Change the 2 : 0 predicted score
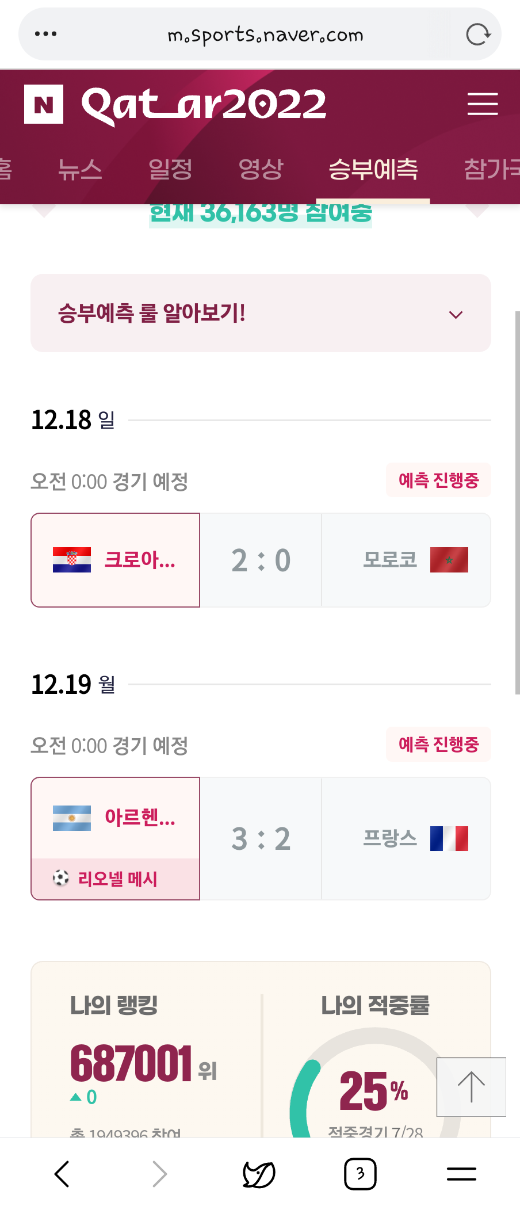520x1210 pixels. tap(261, 560)
